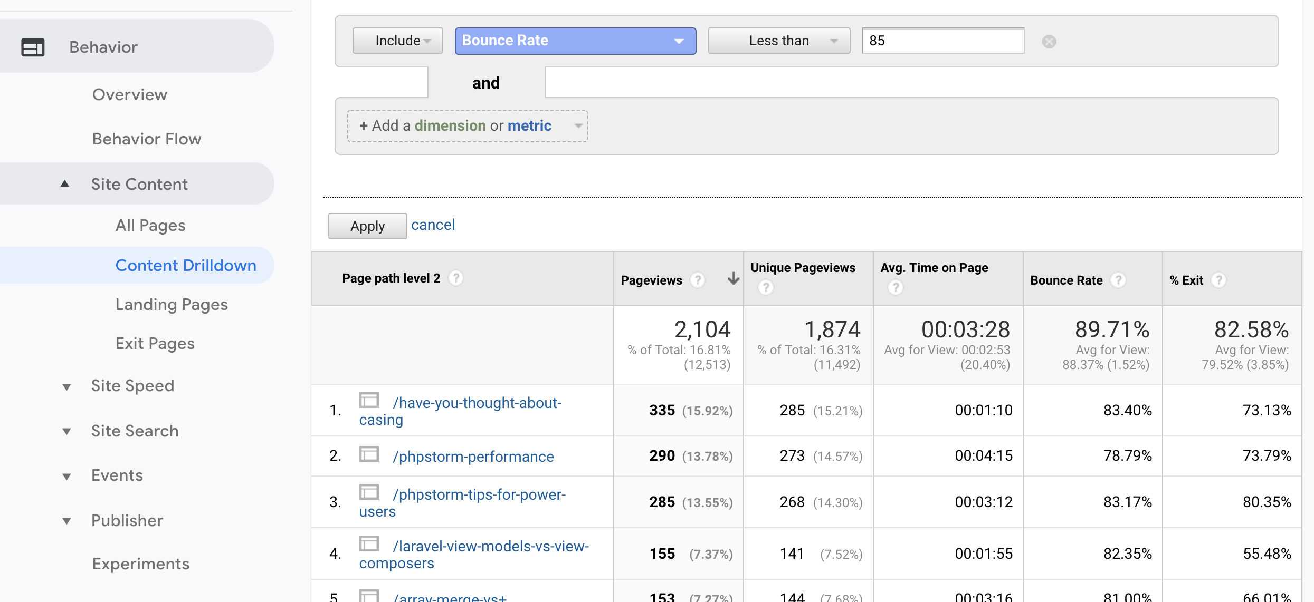Click the cancel link
Viewport: 1314px width, 602px height.
click(433, 225)
